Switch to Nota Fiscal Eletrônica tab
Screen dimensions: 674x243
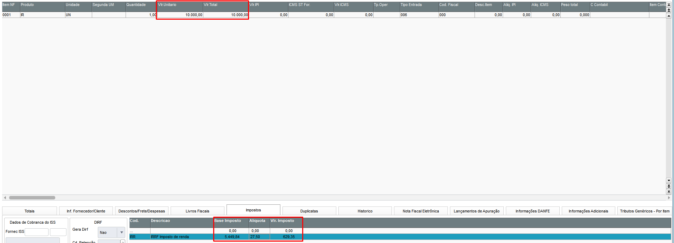[421, 211]
